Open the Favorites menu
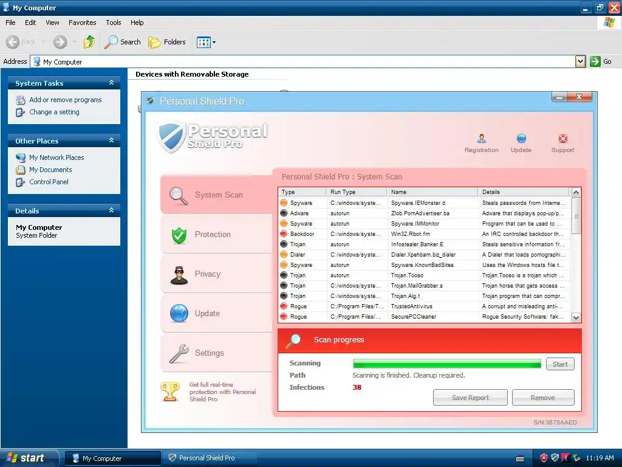 82,22
